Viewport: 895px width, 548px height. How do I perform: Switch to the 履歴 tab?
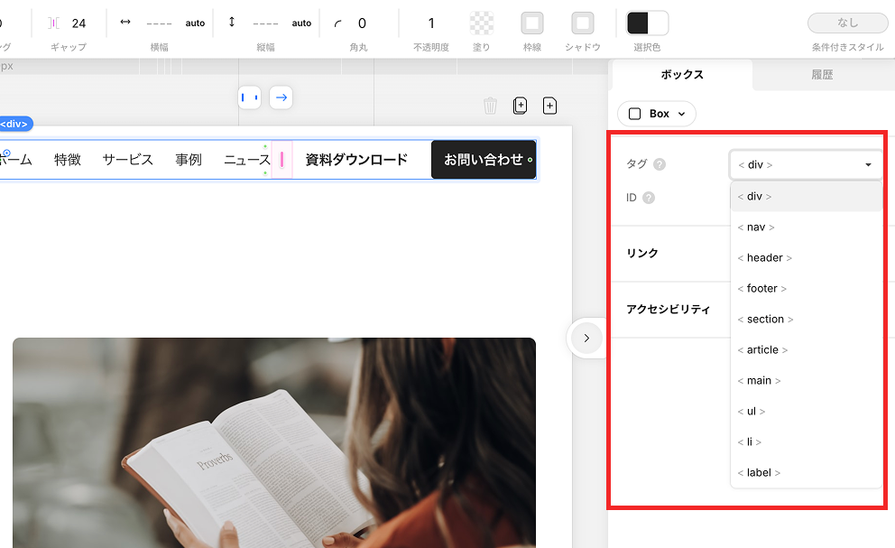point(821,75)
